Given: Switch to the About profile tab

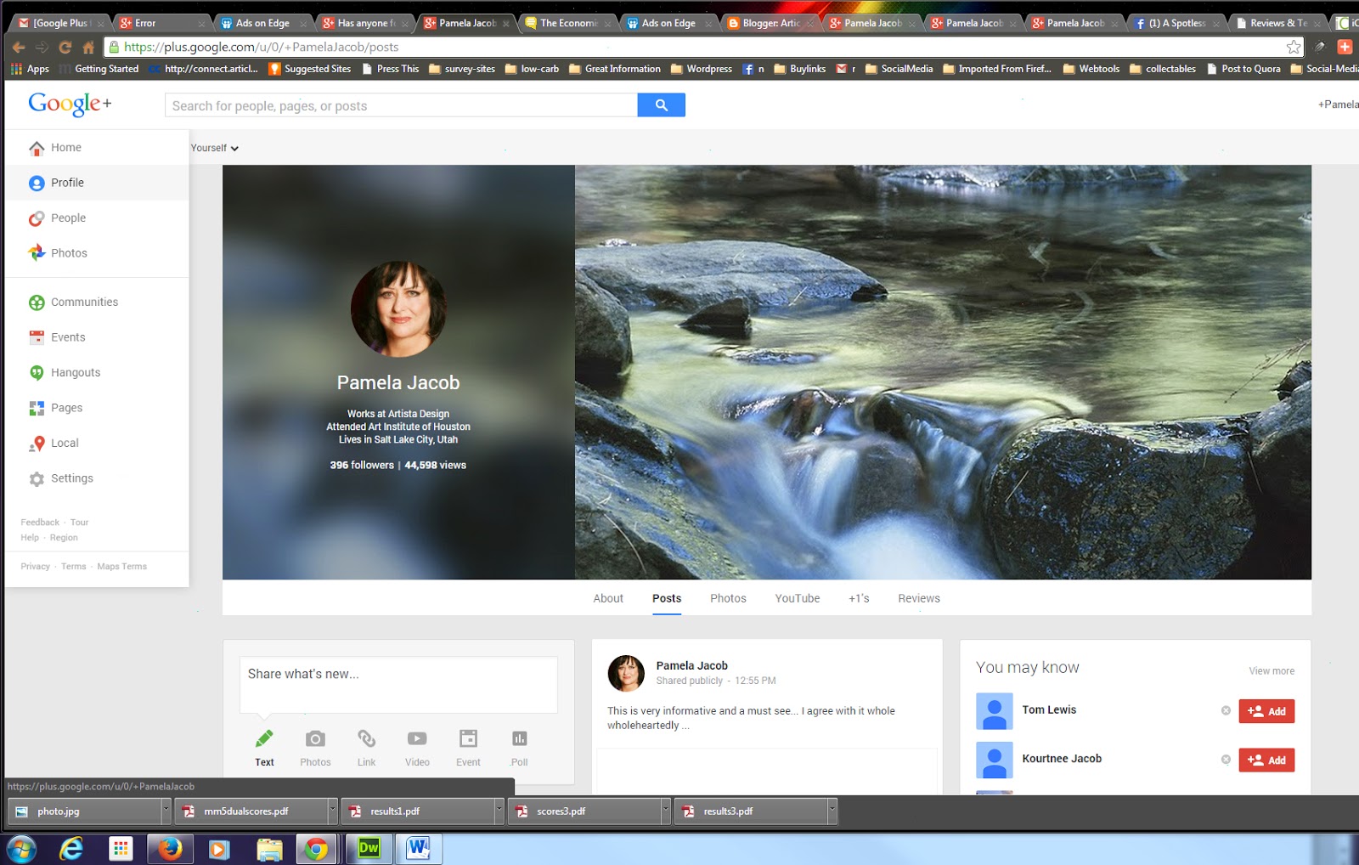Looking at the screenshot, I should 608,598.
